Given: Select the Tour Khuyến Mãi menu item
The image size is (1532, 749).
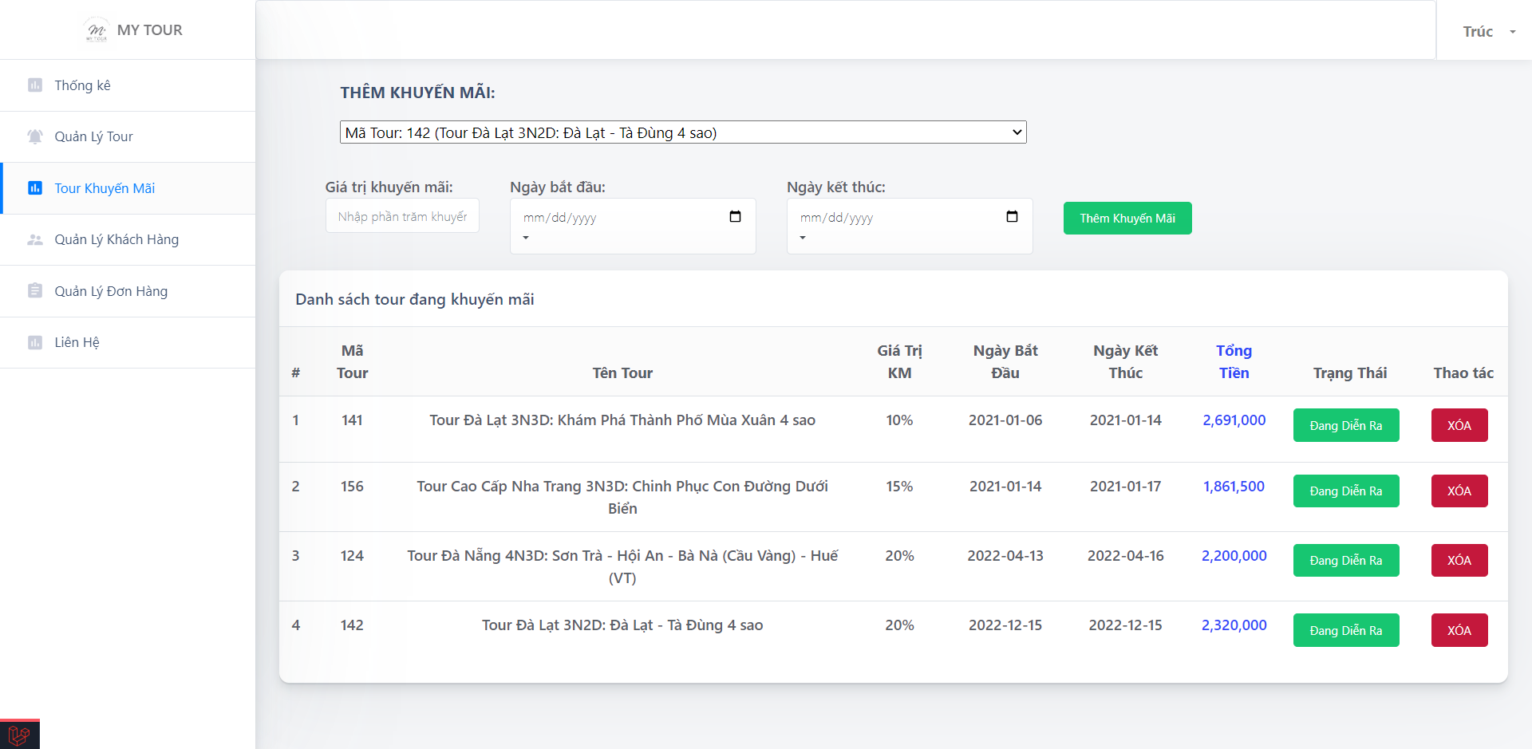Looking at the screenshot, I should 128,188.
